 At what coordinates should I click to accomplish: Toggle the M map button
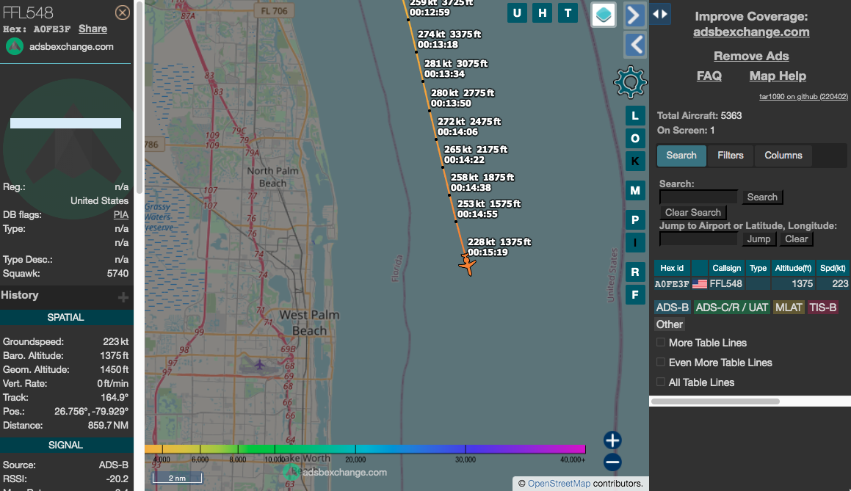tap(635, 190)
